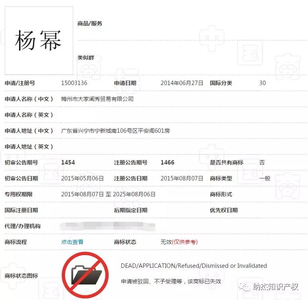This screenshot has height=300, width=308.
Task: Click trademark status 无效(仅供参考)
Action: coord(179,242)
